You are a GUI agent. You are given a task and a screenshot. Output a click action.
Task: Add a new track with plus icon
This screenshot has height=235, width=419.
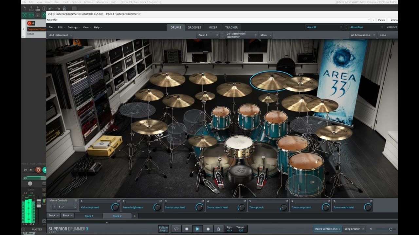coord(135,216)
